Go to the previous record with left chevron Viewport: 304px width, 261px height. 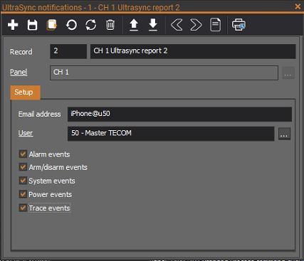[177, 25]
